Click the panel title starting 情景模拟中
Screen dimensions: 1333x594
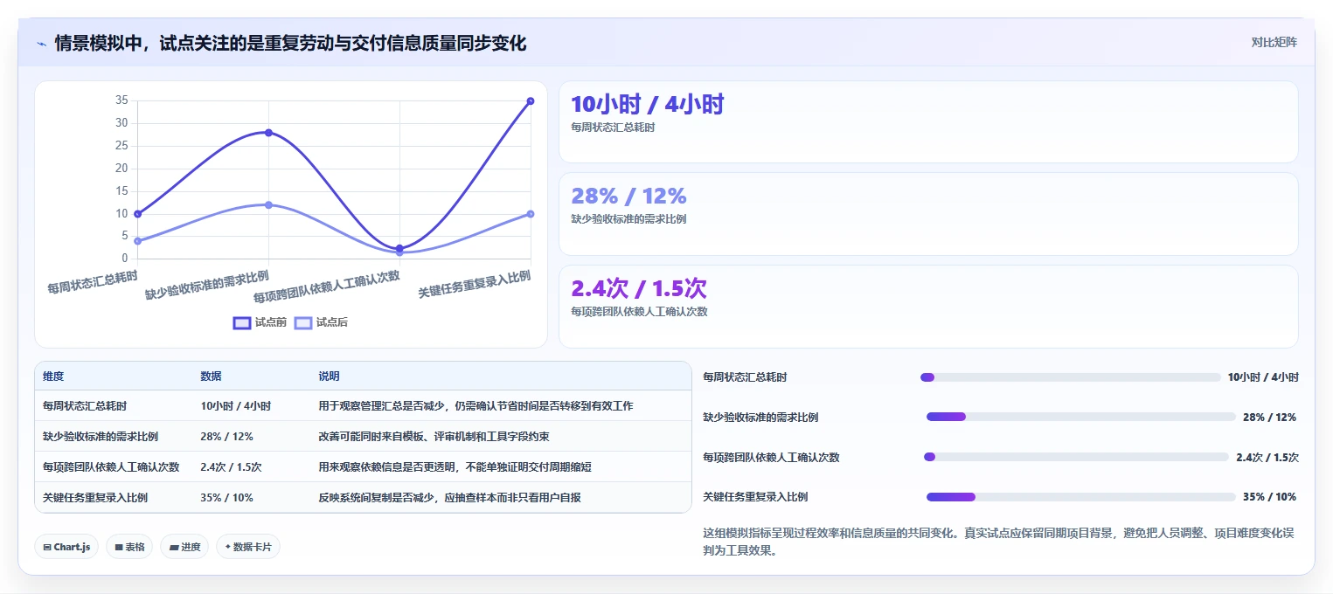pos(291,43)
